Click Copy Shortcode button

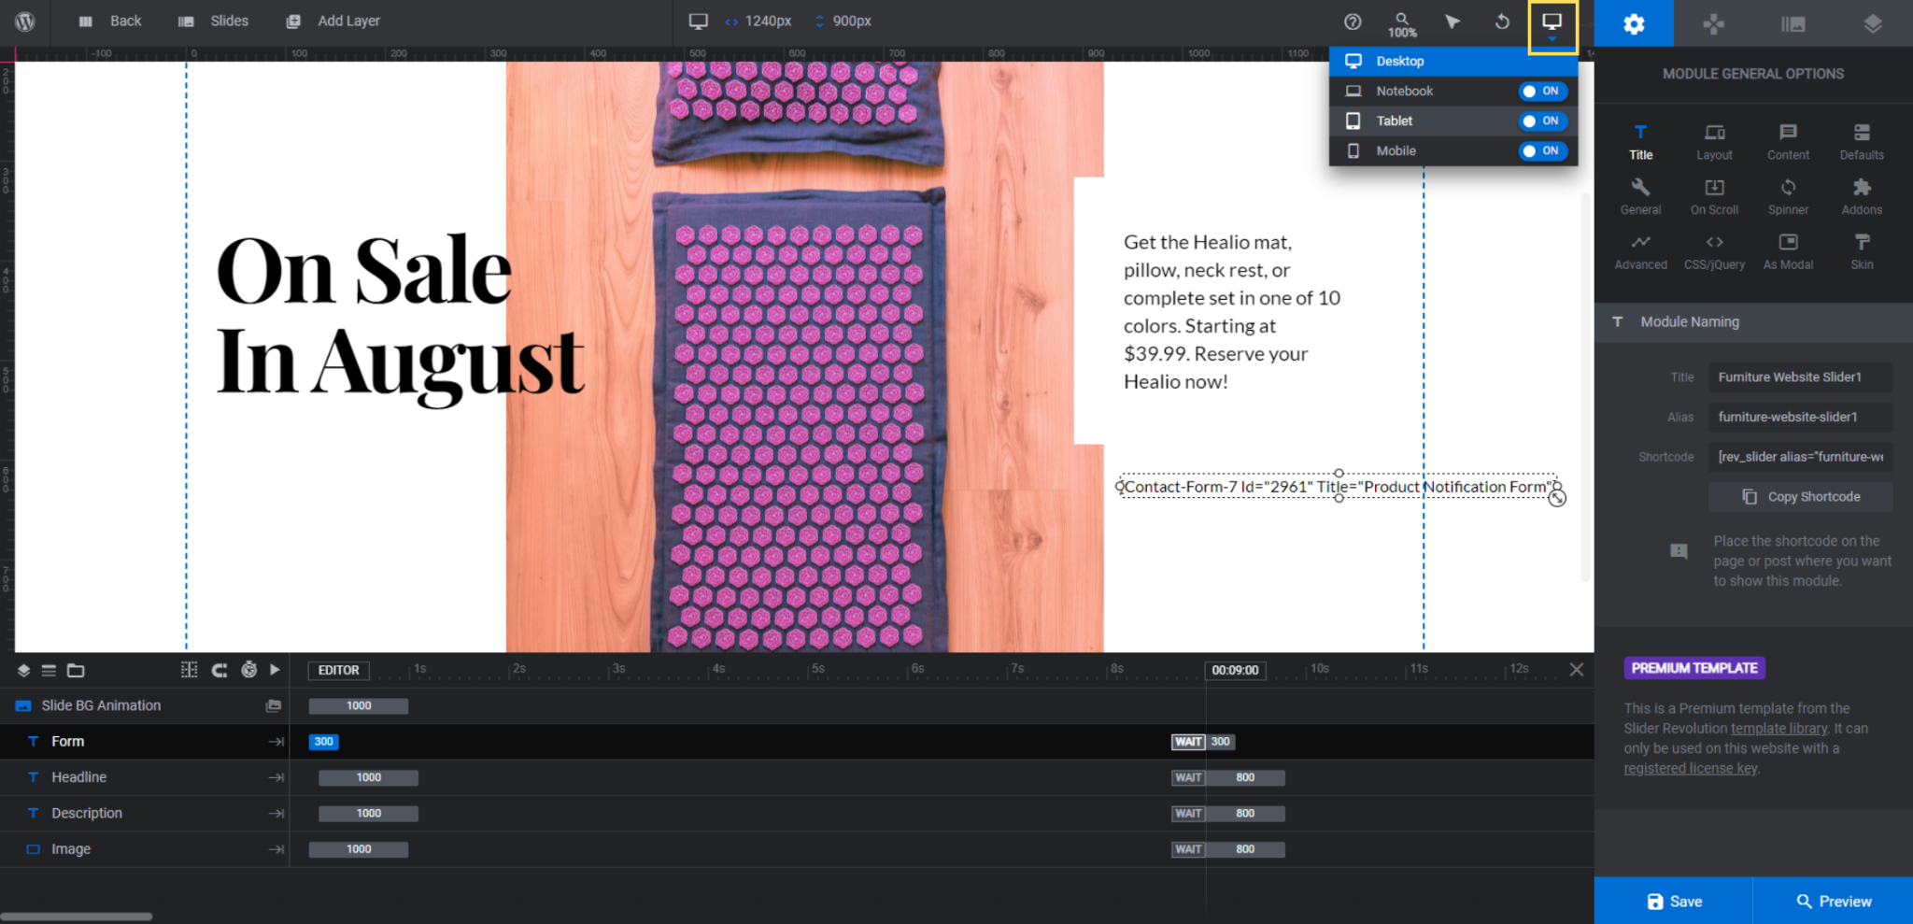[x=1800, y=497]
